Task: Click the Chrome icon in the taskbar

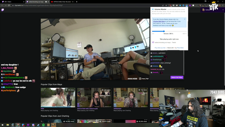Action: click(18, 125)
